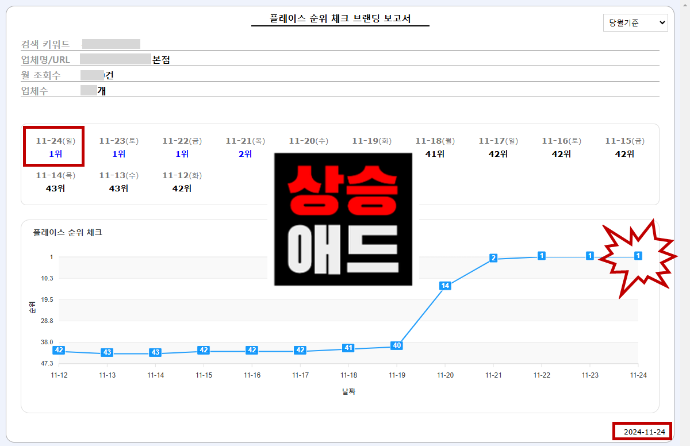Select chart data point 42 at 11-17
The image size is (690, 446).
[300, 350]
